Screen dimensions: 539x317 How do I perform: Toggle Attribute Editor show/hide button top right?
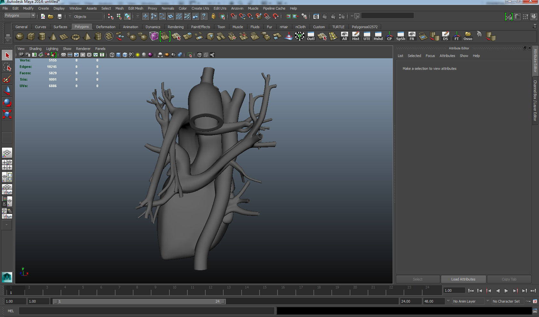point(517,16)
